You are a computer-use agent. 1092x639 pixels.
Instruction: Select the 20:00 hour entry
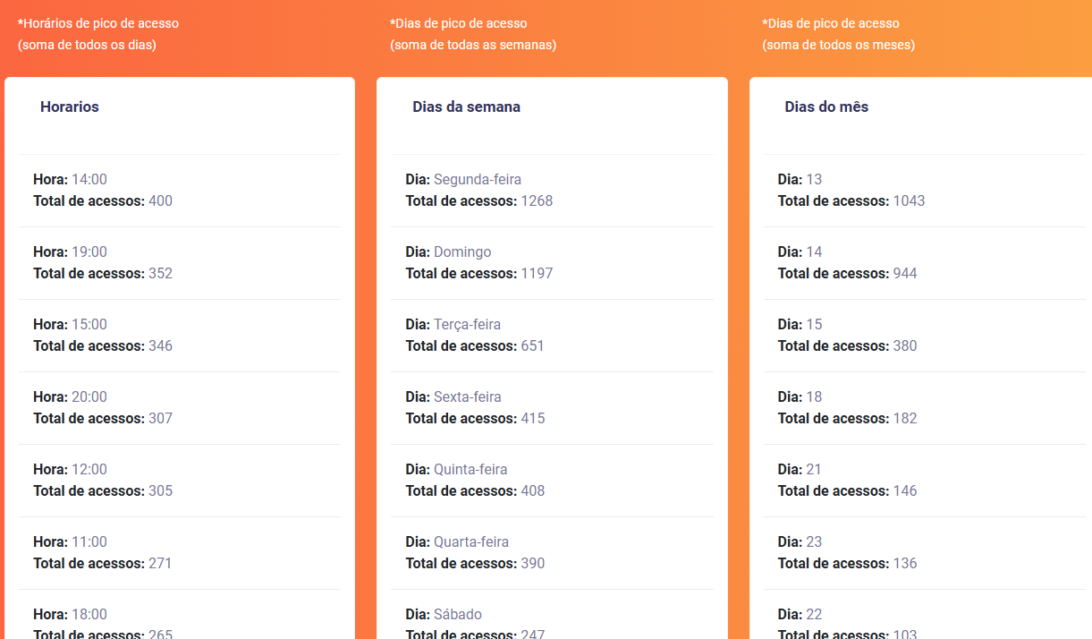(x=180, y=408)
